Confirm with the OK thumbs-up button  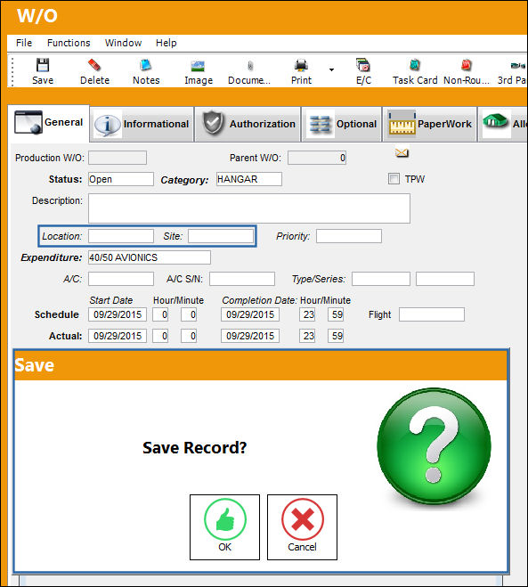224,527
